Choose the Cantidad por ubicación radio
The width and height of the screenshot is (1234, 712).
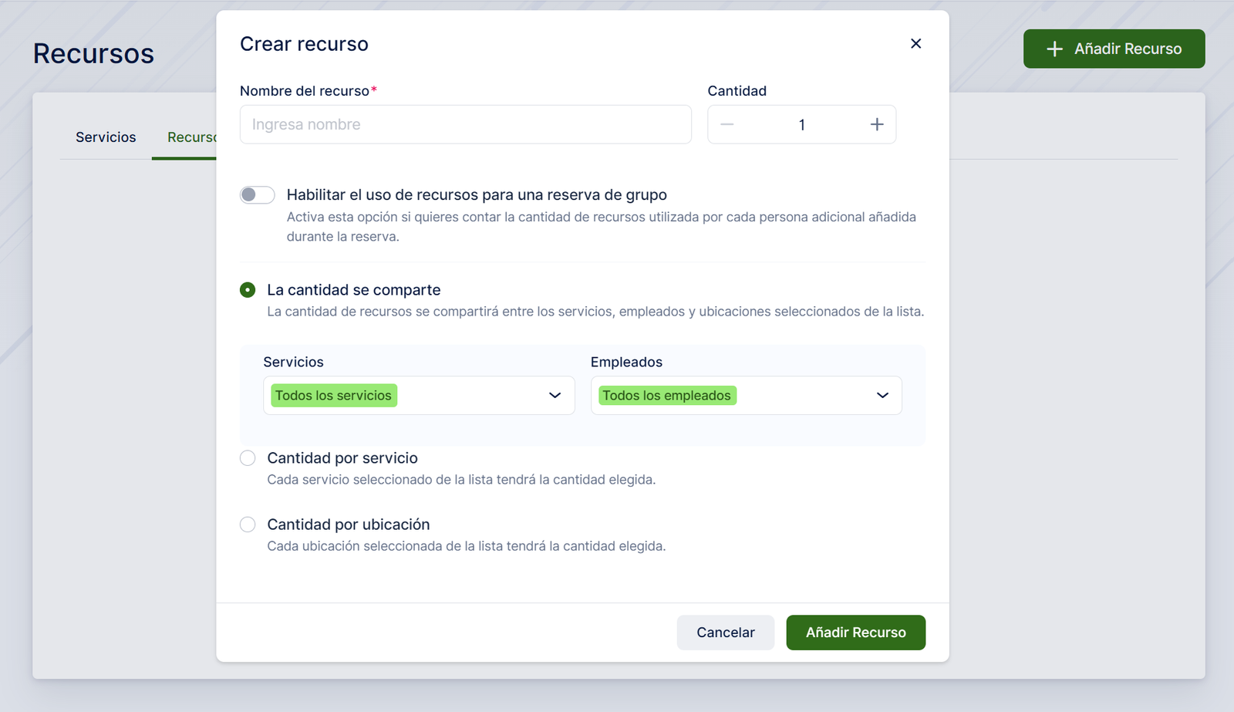tap(248, 525)
